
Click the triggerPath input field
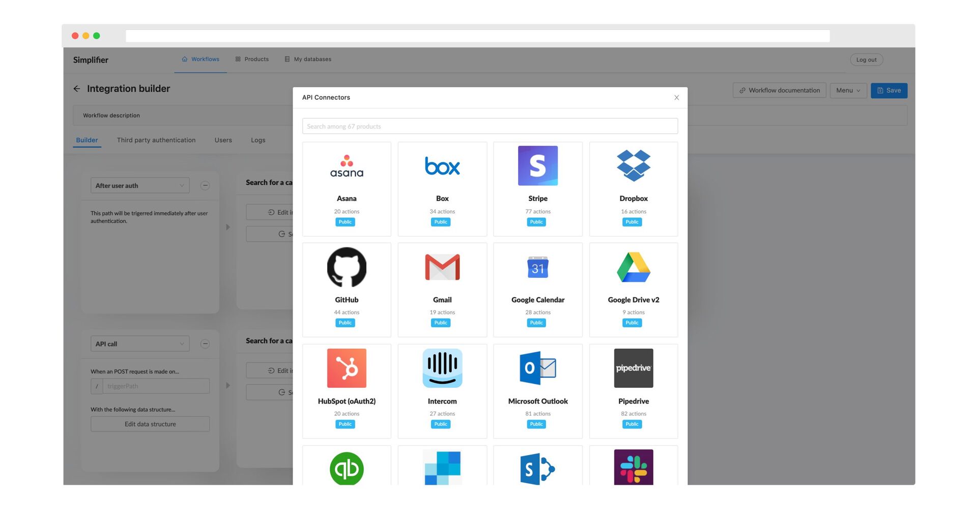[156, 386]
